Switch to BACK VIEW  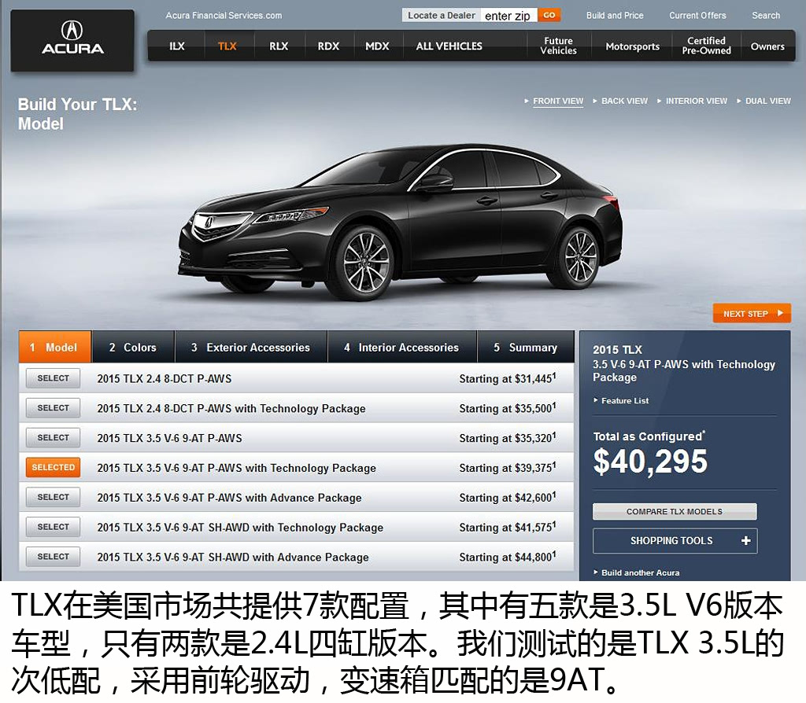[624, 101]
